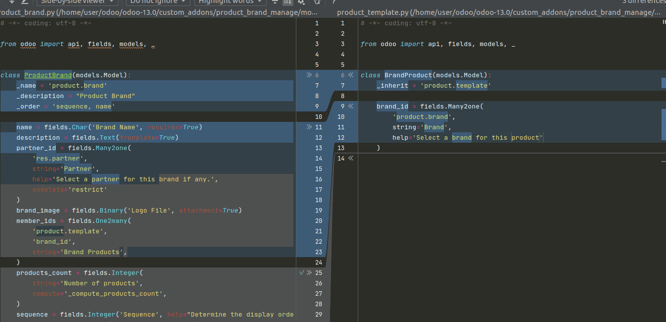Click ProductBrand class name in left pane
Viewport: 666px width, 322px height.
48,75
